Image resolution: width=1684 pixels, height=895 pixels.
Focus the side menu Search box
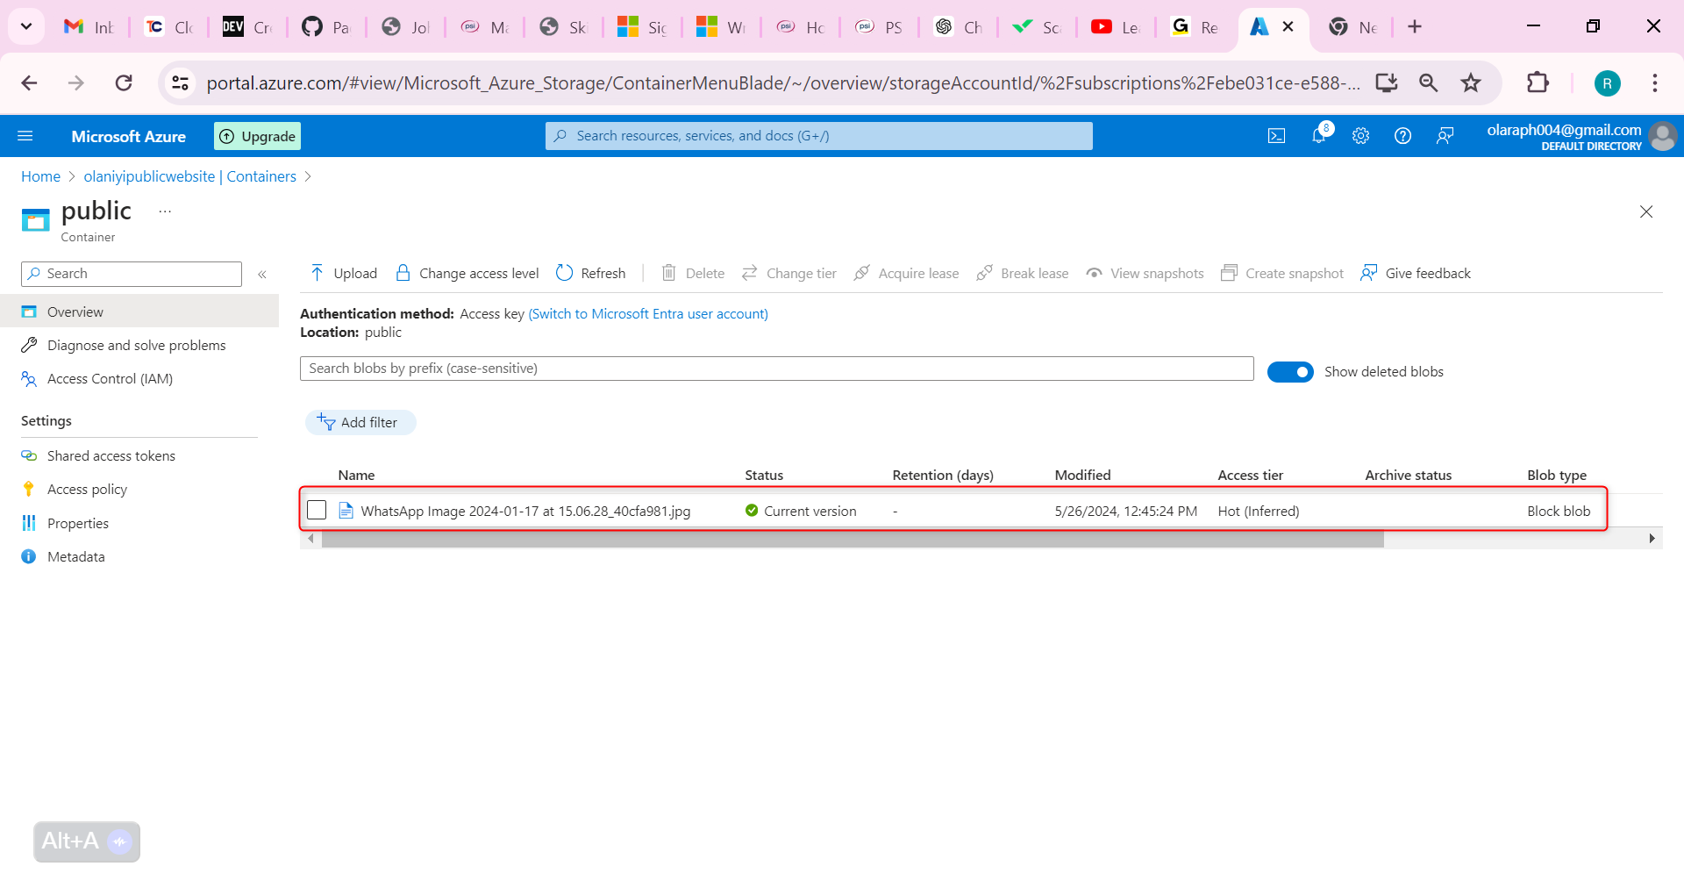pyautogui.click(x=132, y=274)
